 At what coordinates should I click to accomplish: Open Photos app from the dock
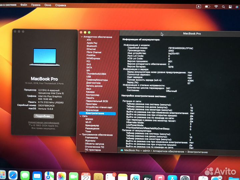[61, 176]
